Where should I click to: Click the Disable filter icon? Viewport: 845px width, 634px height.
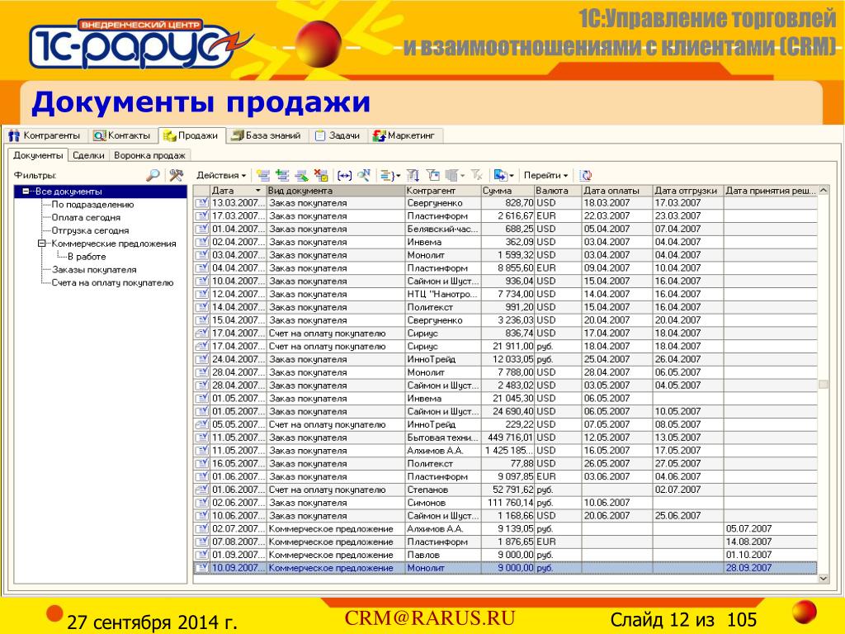476,175
